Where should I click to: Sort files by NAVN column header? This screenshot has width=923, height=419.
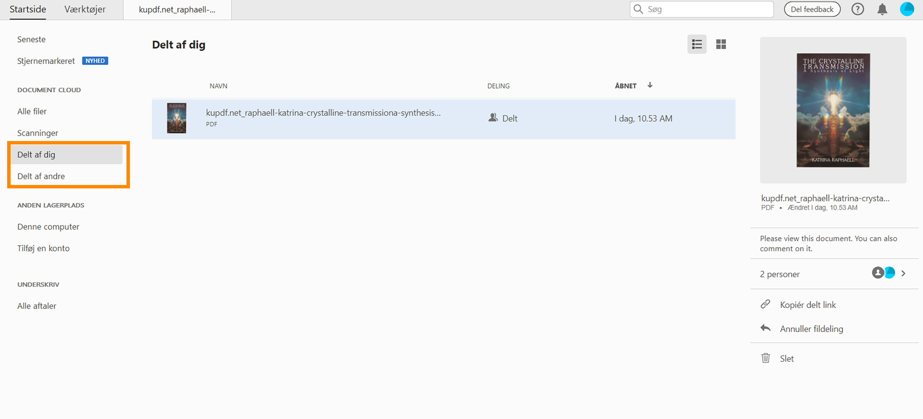[x=218, y=86]
